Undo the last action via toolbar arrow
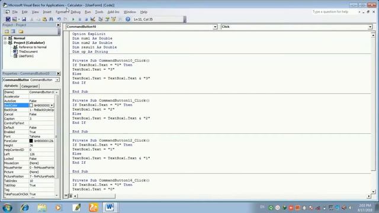This screenshot has height=213, width=379. coord(59,19)
